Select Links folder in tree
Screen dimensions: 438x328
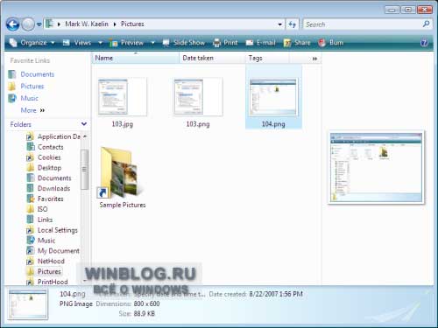click(x=39, y=220)
